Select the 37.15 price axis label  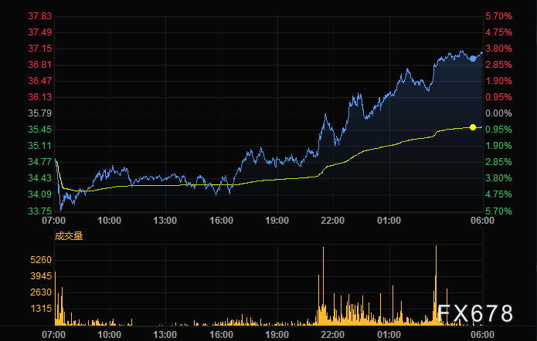[x=39, y=49]
